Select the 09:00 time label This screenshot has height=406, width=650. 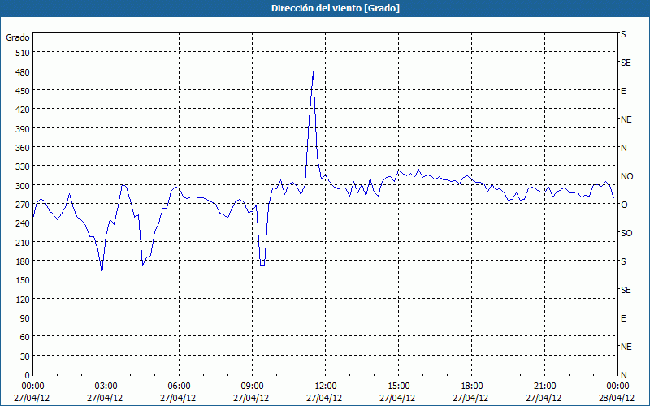point(252,387)
